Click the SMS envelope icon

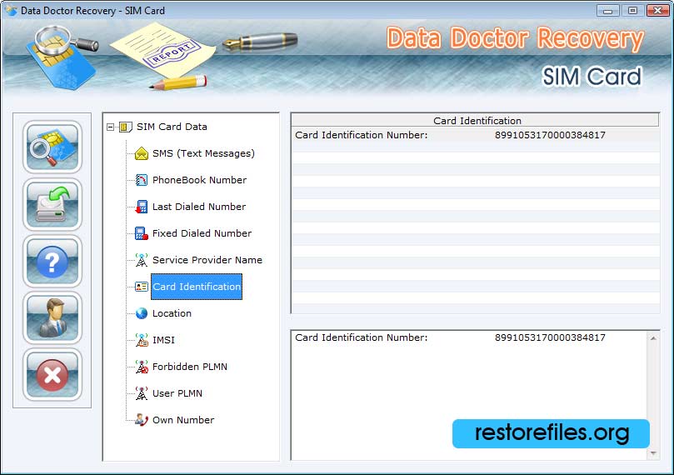142,153
